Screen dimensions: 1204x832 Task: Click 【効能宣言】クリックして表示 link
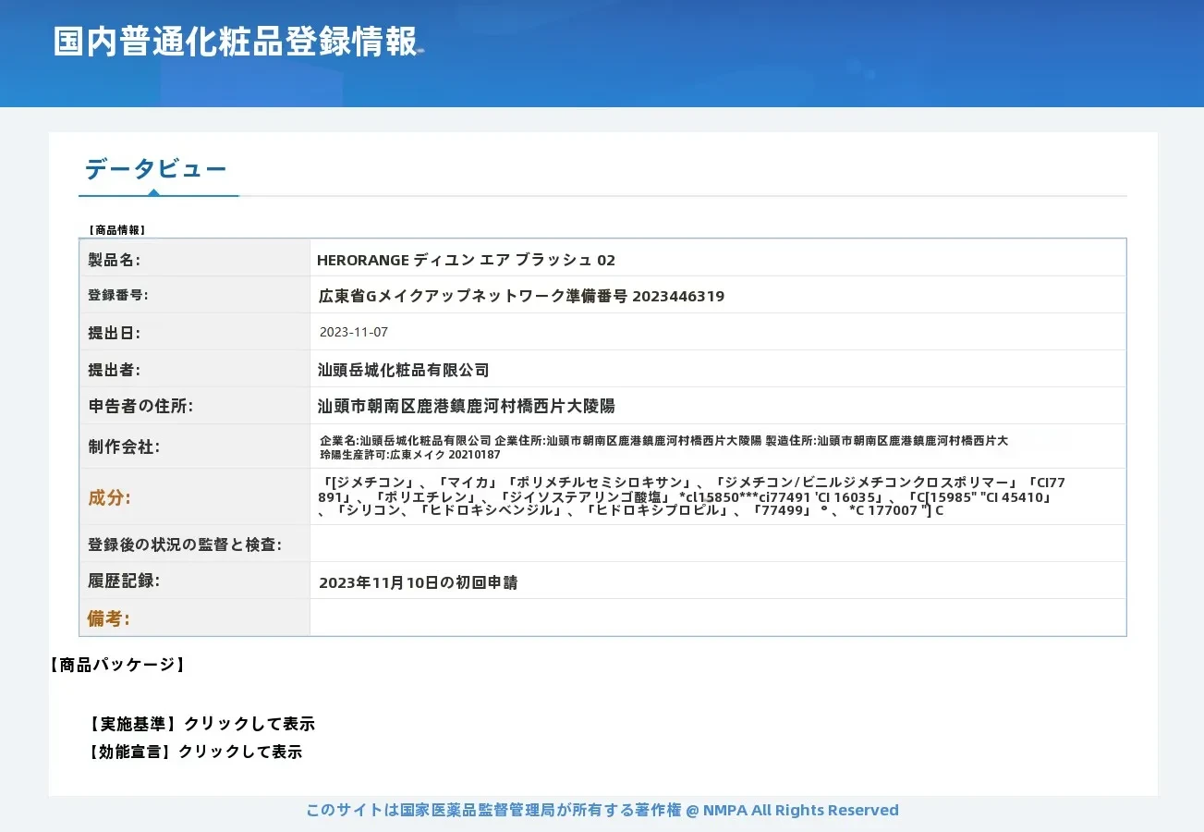194,752
